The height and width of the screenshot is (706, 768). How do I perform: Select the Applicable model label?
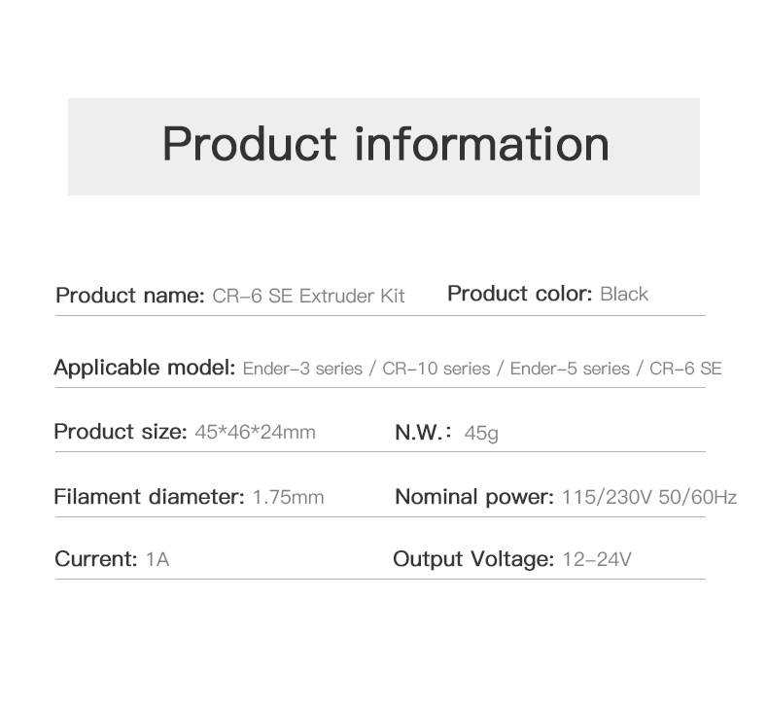[145, 368]
